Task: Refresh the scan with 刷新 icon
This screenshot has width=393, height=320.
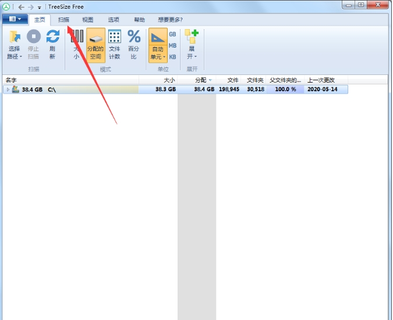Action: pos(52,36)
